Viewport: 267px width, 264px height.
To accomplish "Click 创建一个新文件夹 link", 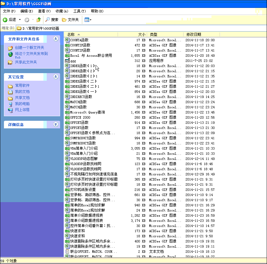I will [x=29, y=48].
